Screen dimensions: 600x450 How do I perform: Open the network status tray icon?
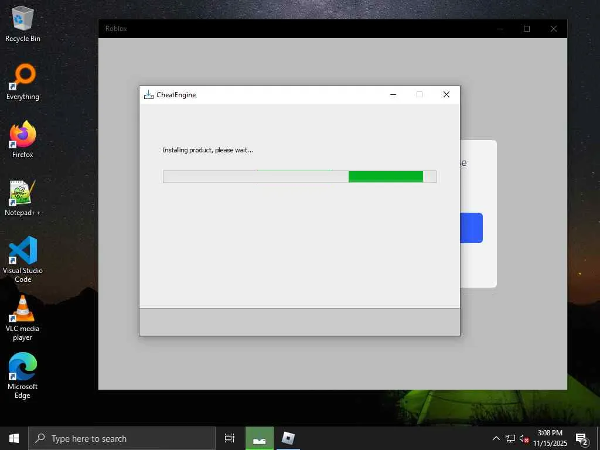(x=510, y=438)
